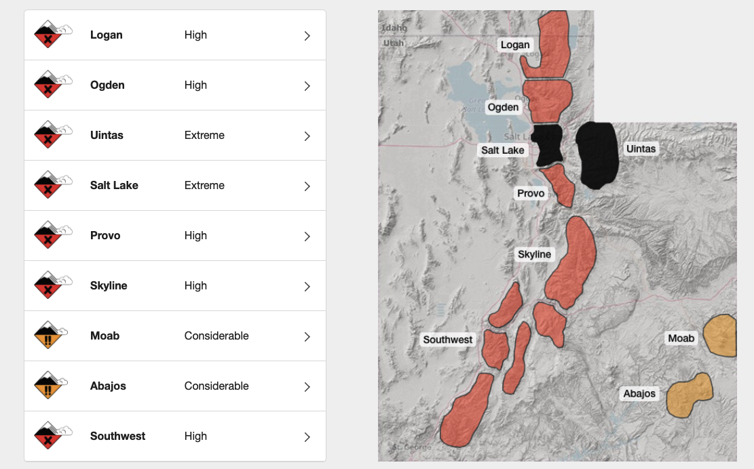
Task: Click the Skyline danger rating icon
Action: [52, 286]
